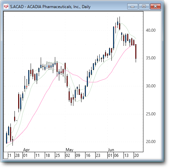Click the 28 date label on time axis
This screenshot has height=168, width=170.
pos(18,156)
